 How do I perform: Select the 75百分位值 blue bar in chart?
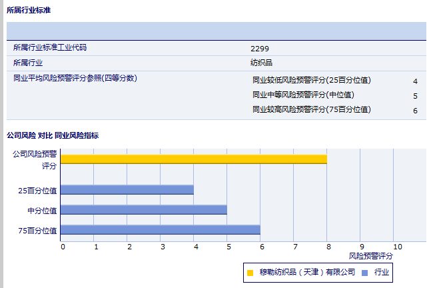pyautogui.click(x=160, y=230)
